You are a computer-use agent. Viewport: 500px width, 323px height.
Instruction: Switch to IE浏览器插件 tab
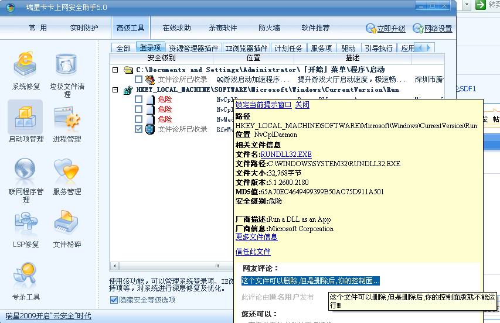click(247, 48)
